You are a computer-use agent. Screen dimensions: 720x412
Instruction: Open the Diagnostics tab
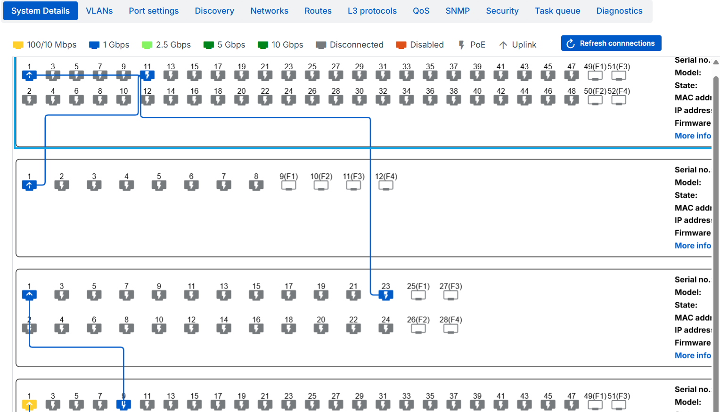(619, 11)
